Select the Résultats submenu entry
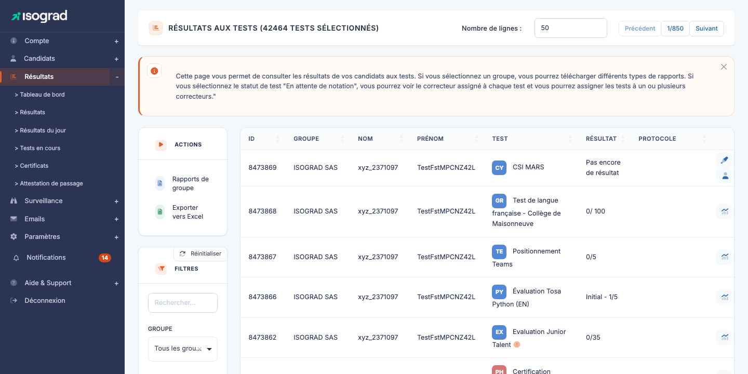Image resolution: width=748 pixels, height=374 pixels. point(30,112)
